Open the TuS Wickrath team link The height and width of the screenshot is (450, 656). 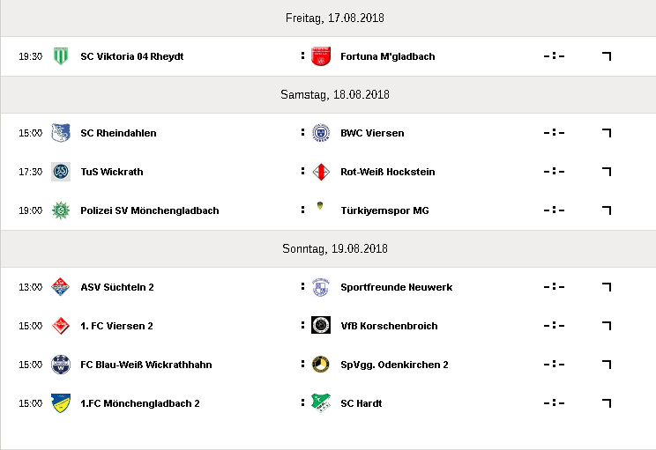coord(112,172)
